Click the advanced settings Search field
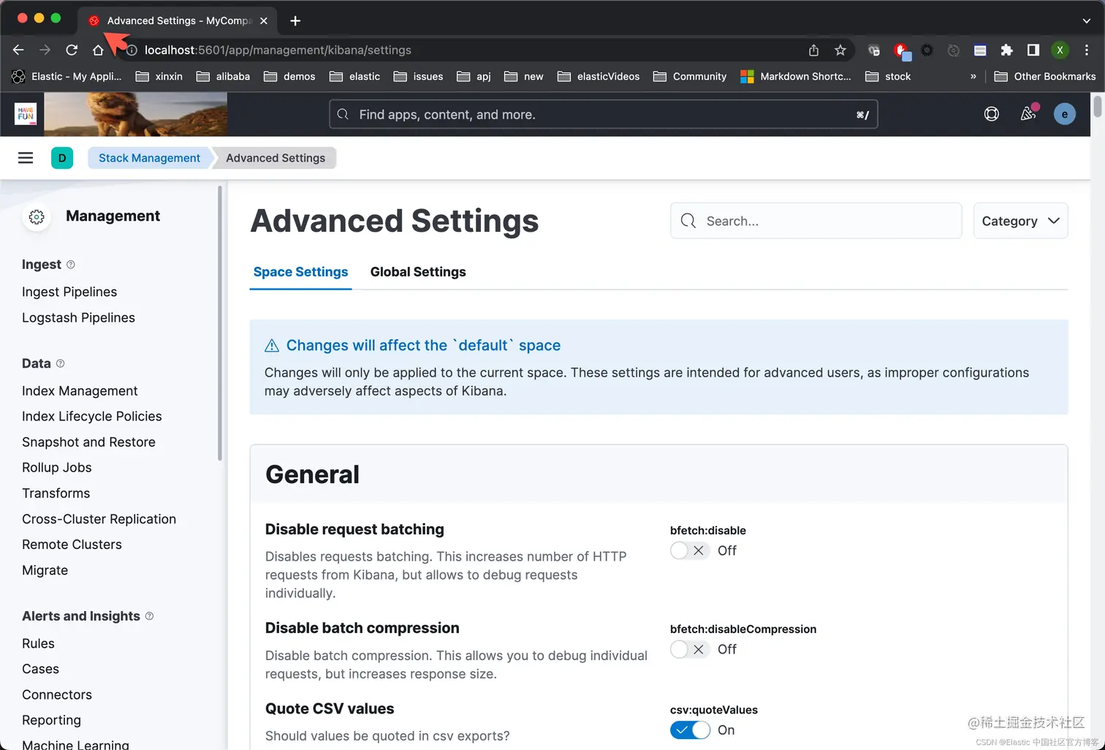This screenshot has width=1105, height=750. pos(826,221)
